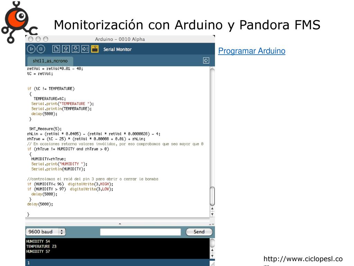
Task: Zoom the Arduino window with the third titlebar button
Action: click(x=46, y=39)
